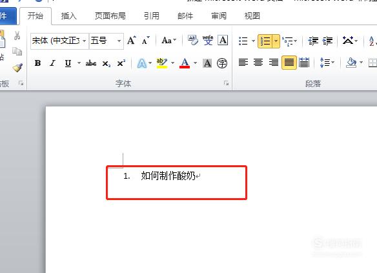Center the paragraph text
This screenshot has width=377, height=273.
click(258, 63)
